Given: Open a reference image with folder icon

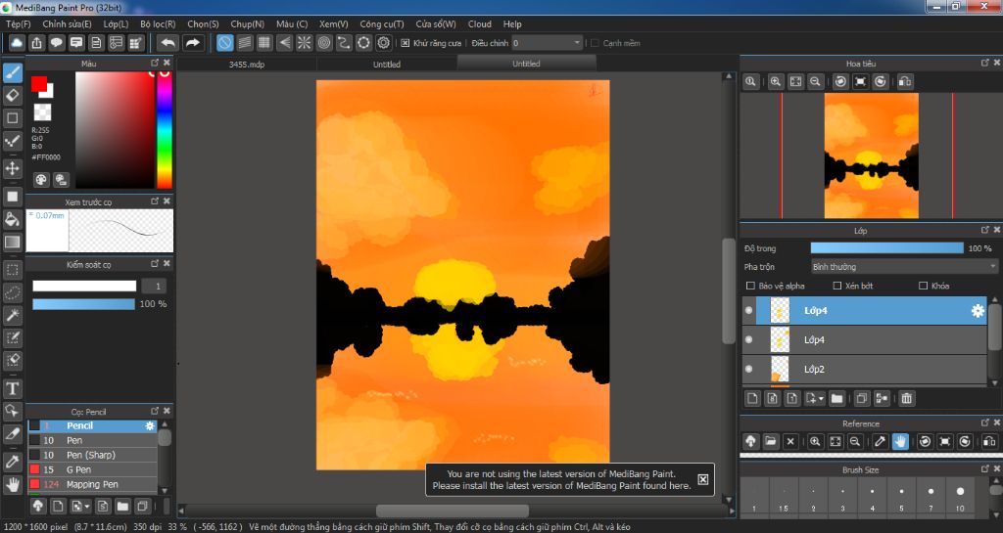Looking at the screenshot, I should (770, 441).
